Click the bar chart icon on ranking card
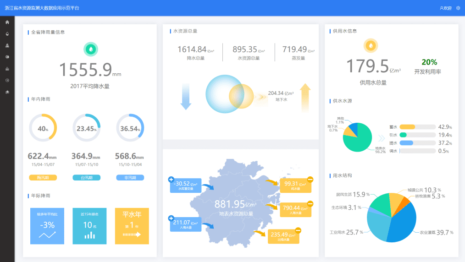 [x=89, y=235]
